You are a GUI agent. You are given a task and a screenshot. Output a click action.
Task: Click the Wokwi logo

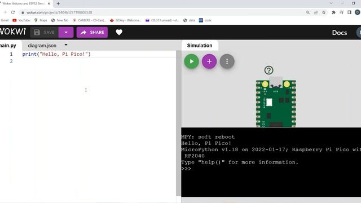tap(13, 32)
